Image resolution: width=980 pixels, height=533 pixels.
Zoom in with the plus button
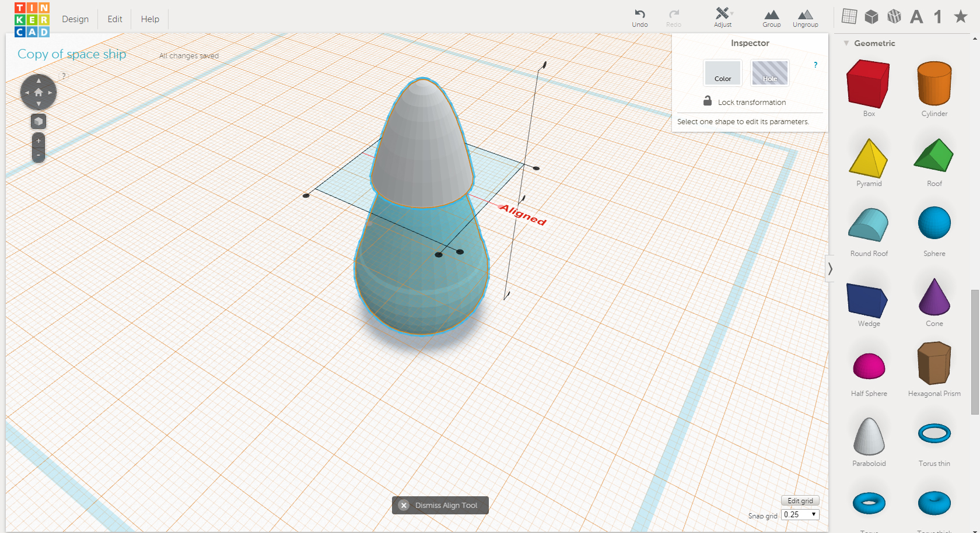pyautogui.click(x=38, y=141)
